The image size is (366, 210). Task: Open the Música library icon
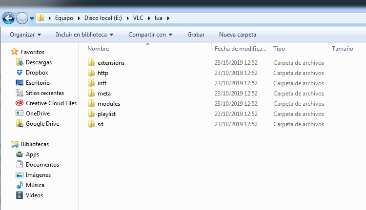click(20, 185)
